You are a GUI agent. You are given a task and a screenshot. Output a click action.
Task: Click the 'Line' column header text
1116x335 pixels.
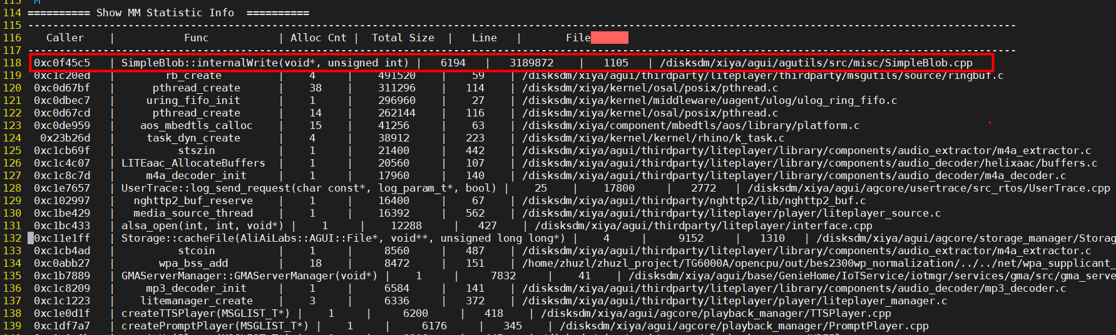pos(484,38)
